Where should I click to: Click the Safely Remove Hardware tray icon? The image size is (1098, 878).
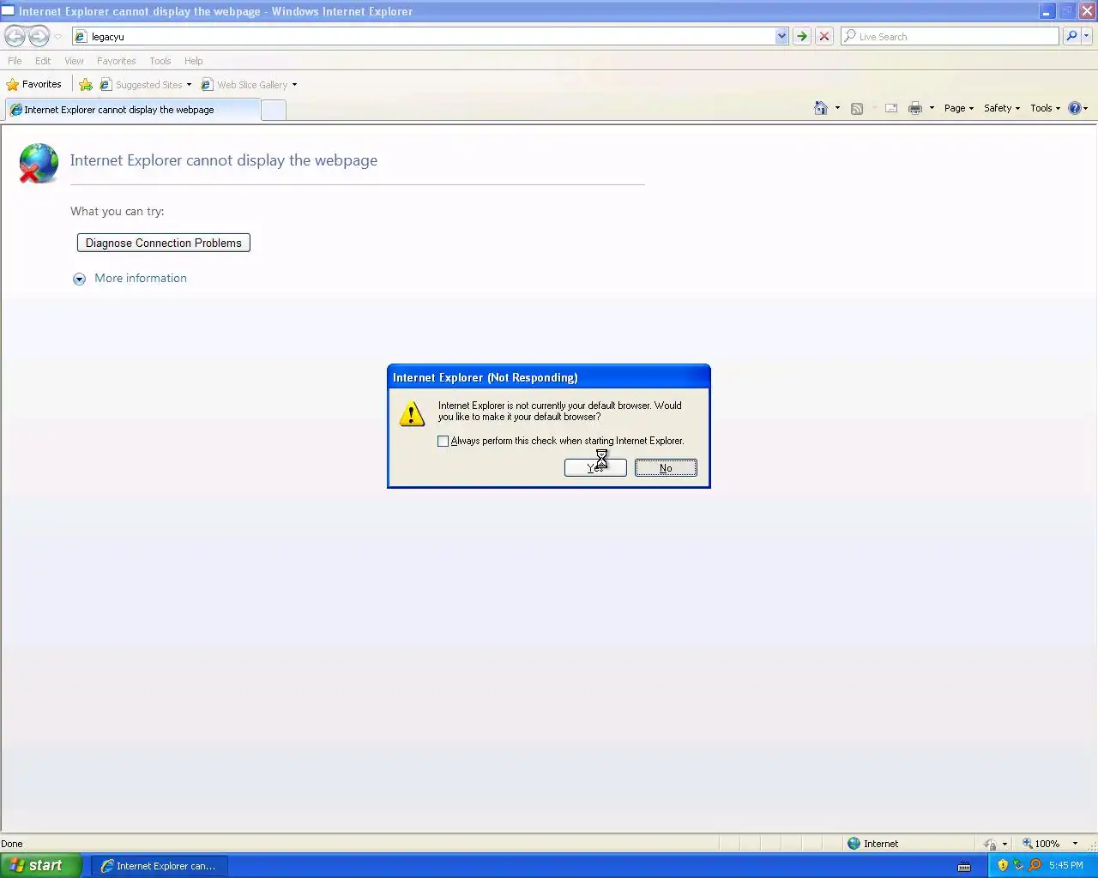[x=1018, y=865]
